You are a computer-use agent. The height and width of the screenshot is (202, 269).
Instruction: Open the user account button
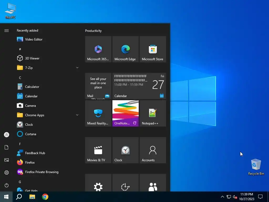(x=7, y=135)
